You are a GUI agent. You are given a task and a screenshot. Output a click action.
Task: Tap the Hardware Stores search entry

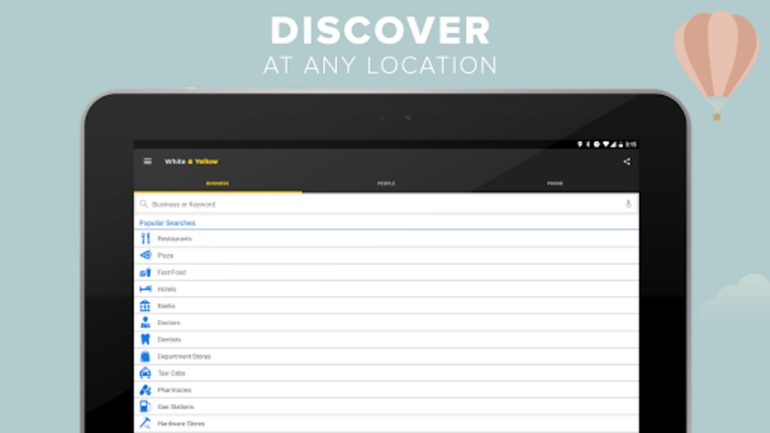pyautogui.click(x=387, y=423)
